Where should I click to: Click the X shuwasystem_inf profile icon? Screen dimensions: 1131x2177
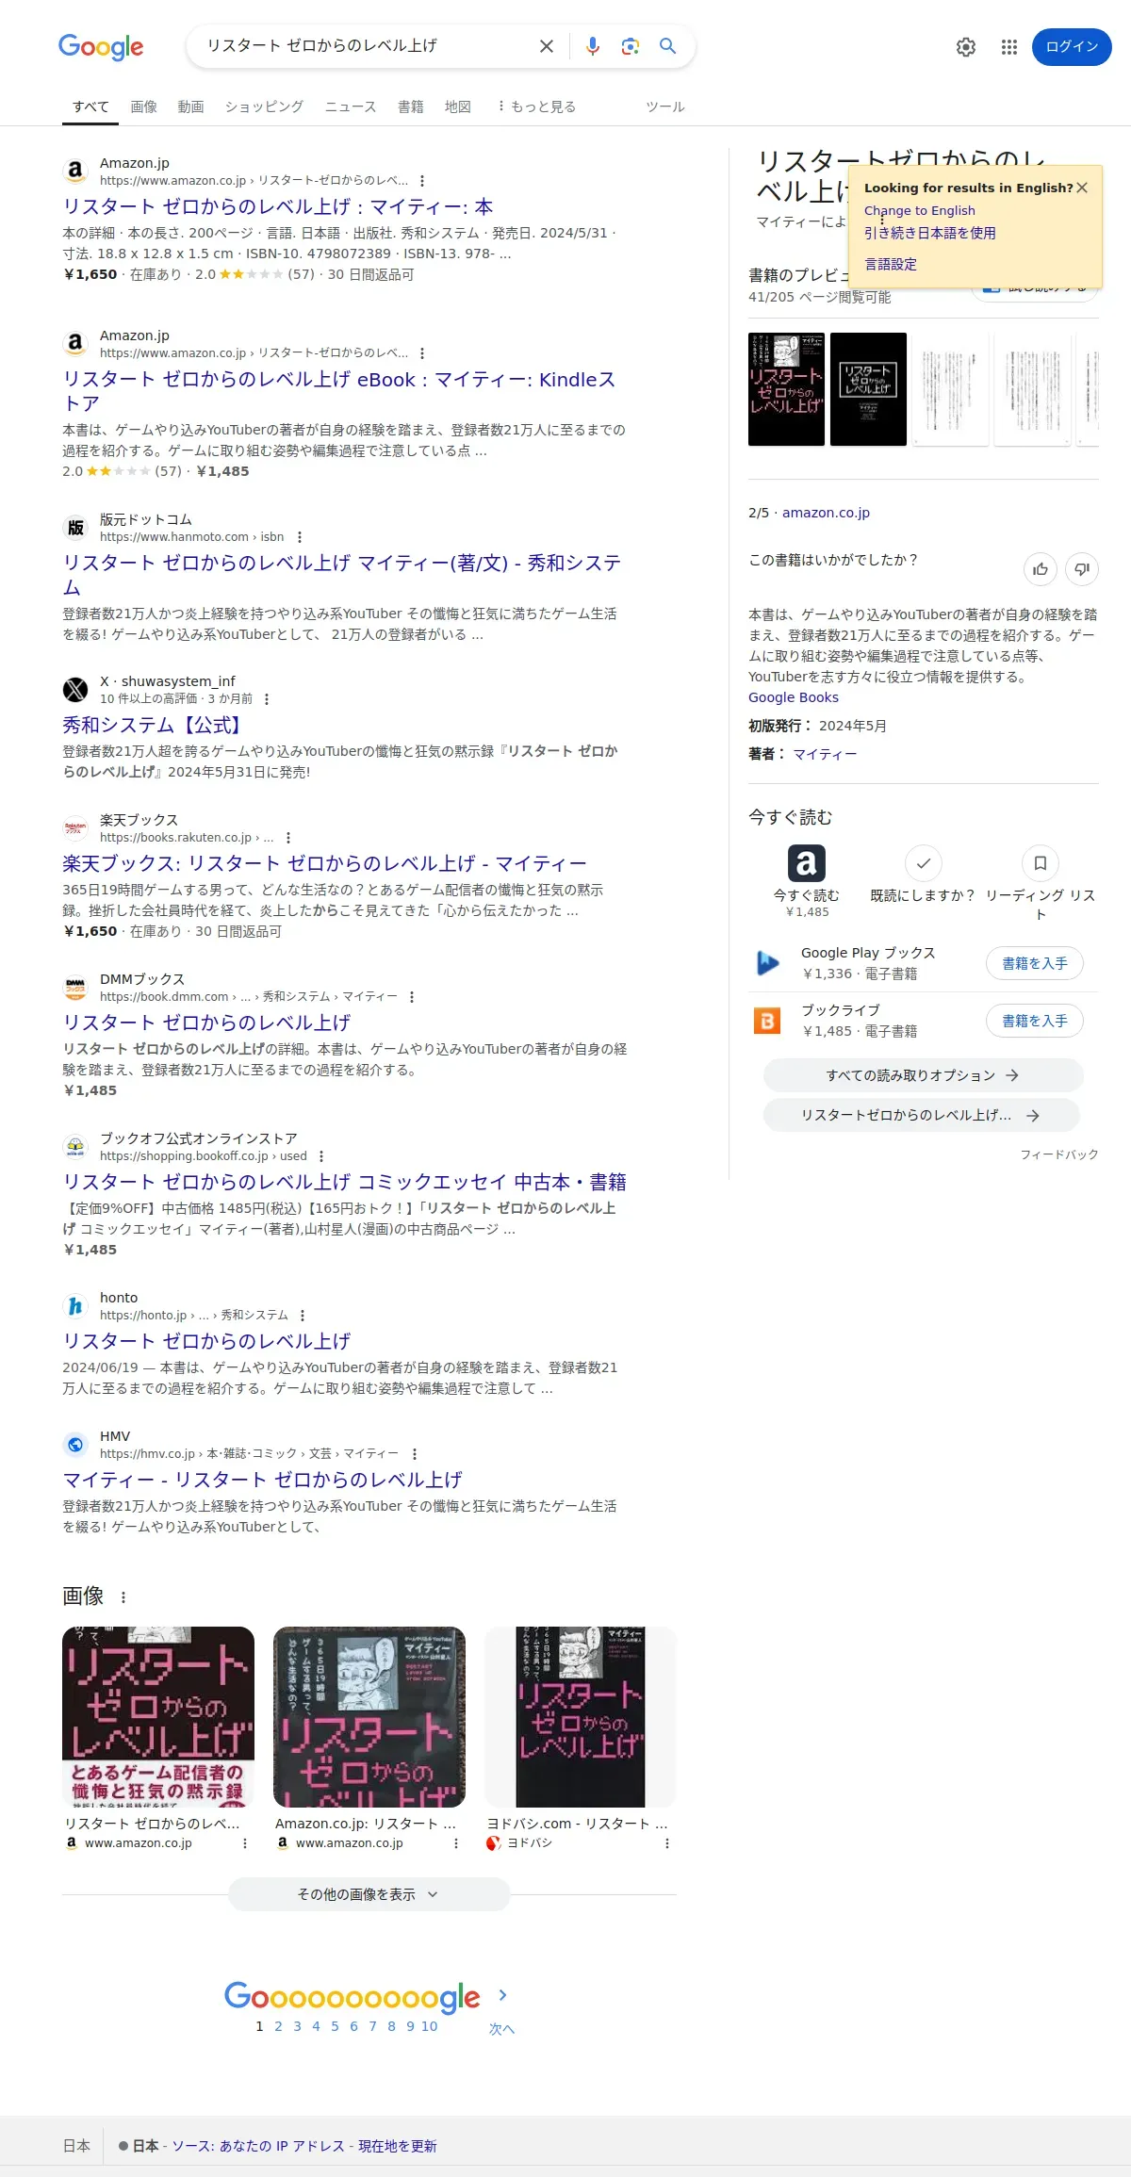point(75,690)
